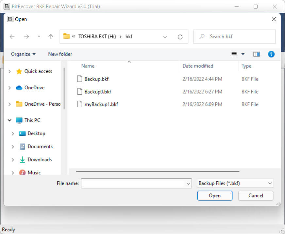Expand the OneDrive - Personal node

coord(9,104)
